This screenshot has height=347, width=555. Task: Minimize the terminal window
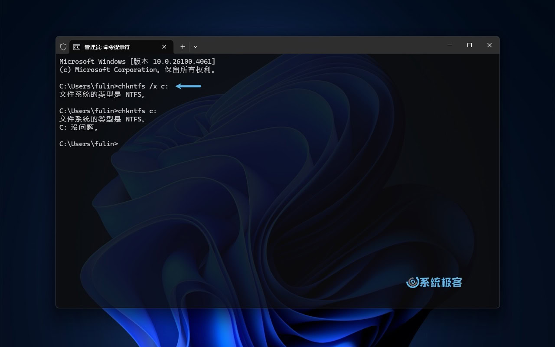click(450, 45)
